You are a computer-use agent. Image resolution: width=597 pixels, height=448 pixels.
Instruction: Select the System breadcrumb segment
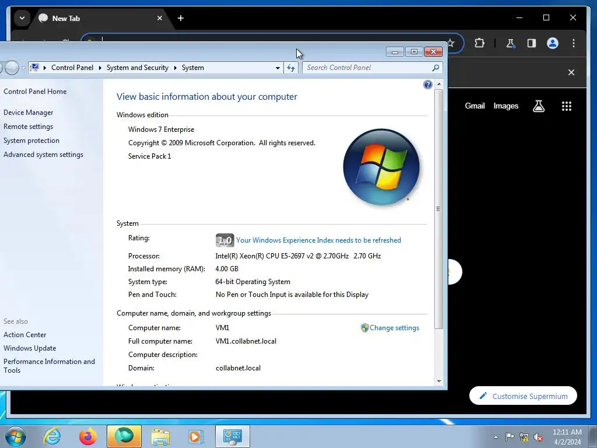click(x=192, y=68)
